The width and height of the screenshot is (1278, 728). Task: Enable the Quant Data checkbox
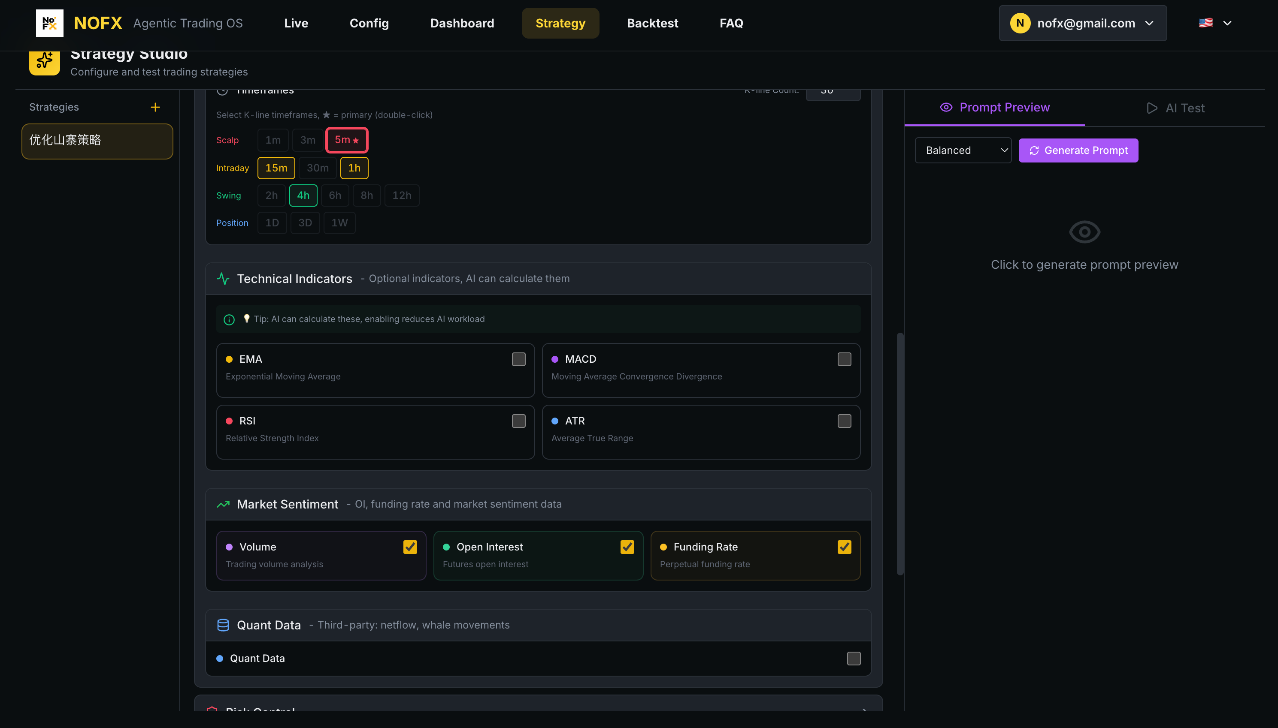click(x=853, y=658)
